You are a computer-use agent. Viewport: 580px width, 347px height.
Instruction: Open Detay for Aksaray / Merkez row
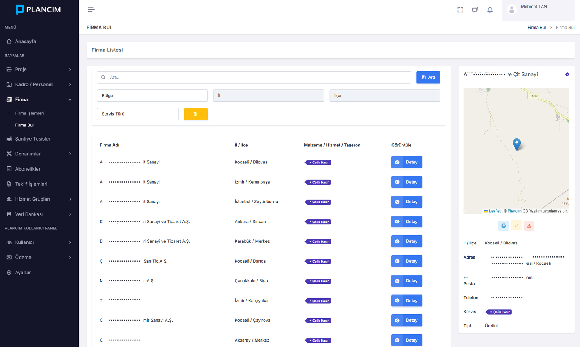(407, 340)
